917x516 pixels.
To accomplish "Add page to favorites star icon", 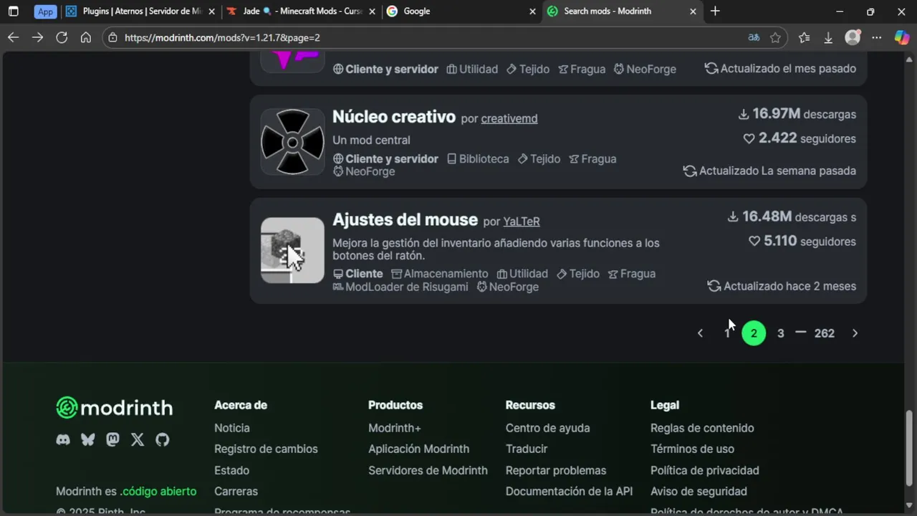I will point(775,38).
